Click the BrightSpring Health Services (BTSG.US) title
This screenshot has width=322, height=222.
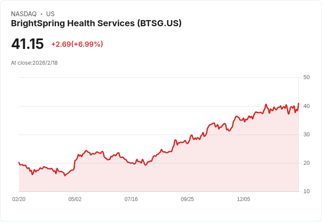pos(96,24)
